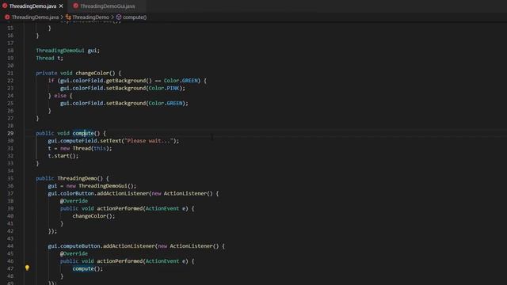Click gui.colorButton.addActionListener on line 37
Viewport: 507px width, 285px height.
[98, 193]
